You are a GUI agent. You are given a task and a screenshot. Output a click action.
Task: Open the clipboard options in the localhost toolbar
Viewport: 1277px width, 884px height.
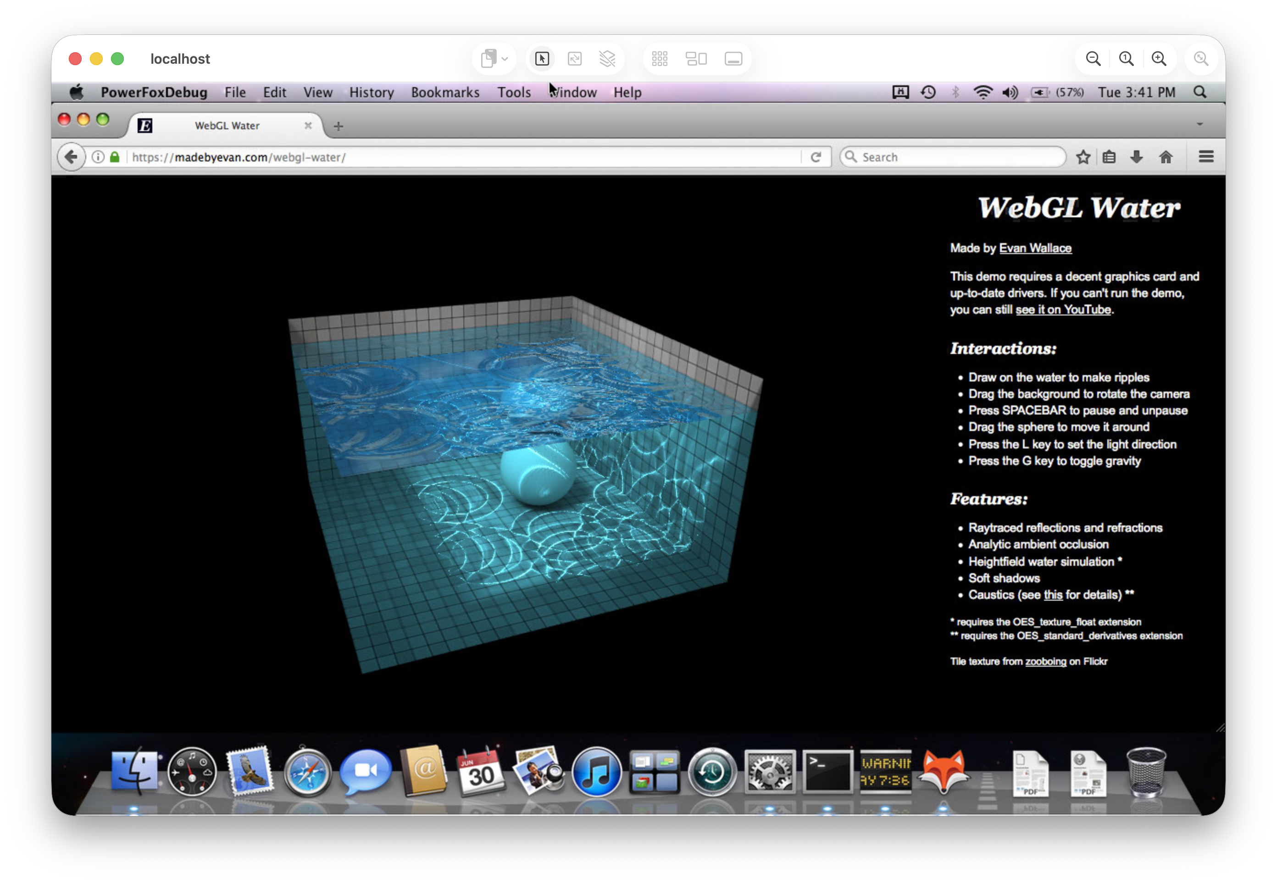tap(494, 59)
